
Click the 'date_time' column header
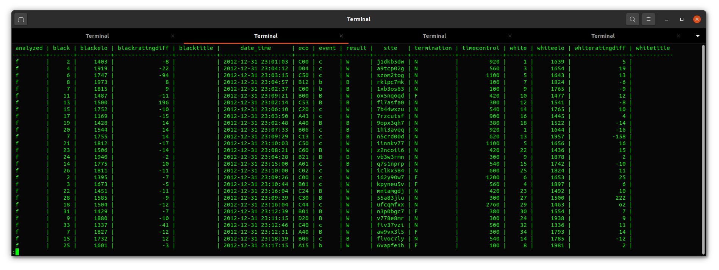pyautogui.click(x=256, y=48)
